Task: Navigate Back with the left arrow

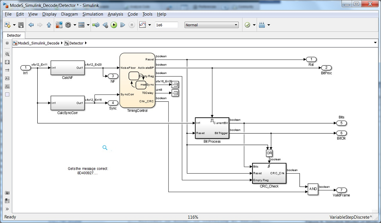Action: pyautogui.click(x=31, y=25)
